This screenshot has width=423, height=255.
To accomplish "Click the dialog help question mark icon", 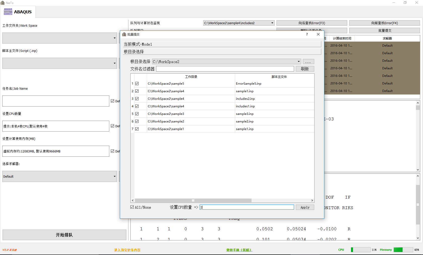I will [307, 34].
